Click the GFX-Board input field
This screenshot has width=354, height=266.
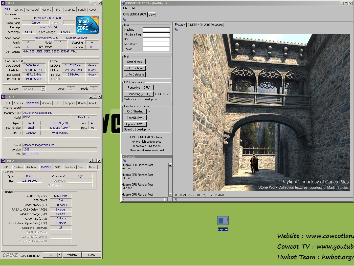point(156,44)
